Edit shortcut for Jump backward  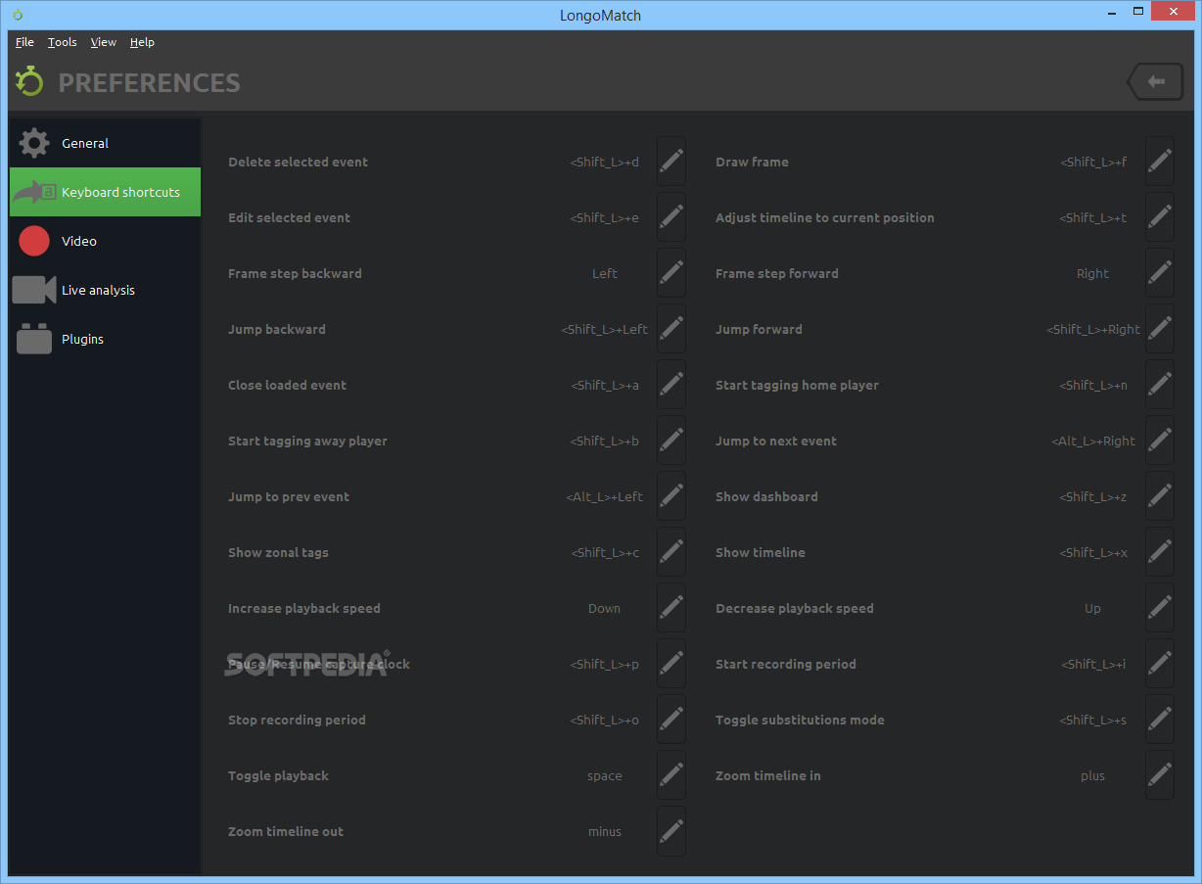point(671,329)
